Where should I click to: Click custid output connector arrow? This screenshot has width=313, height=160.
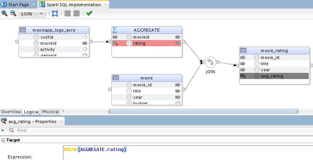click(x=85, y=37)
